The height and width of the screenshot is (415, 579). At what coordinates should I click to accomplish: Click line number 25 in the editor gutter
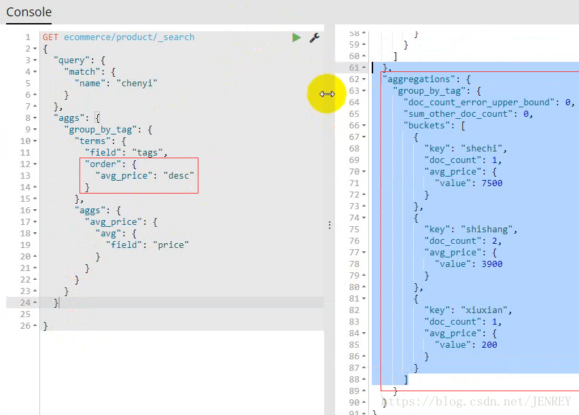pyautogui.click(x=25, y=314)
